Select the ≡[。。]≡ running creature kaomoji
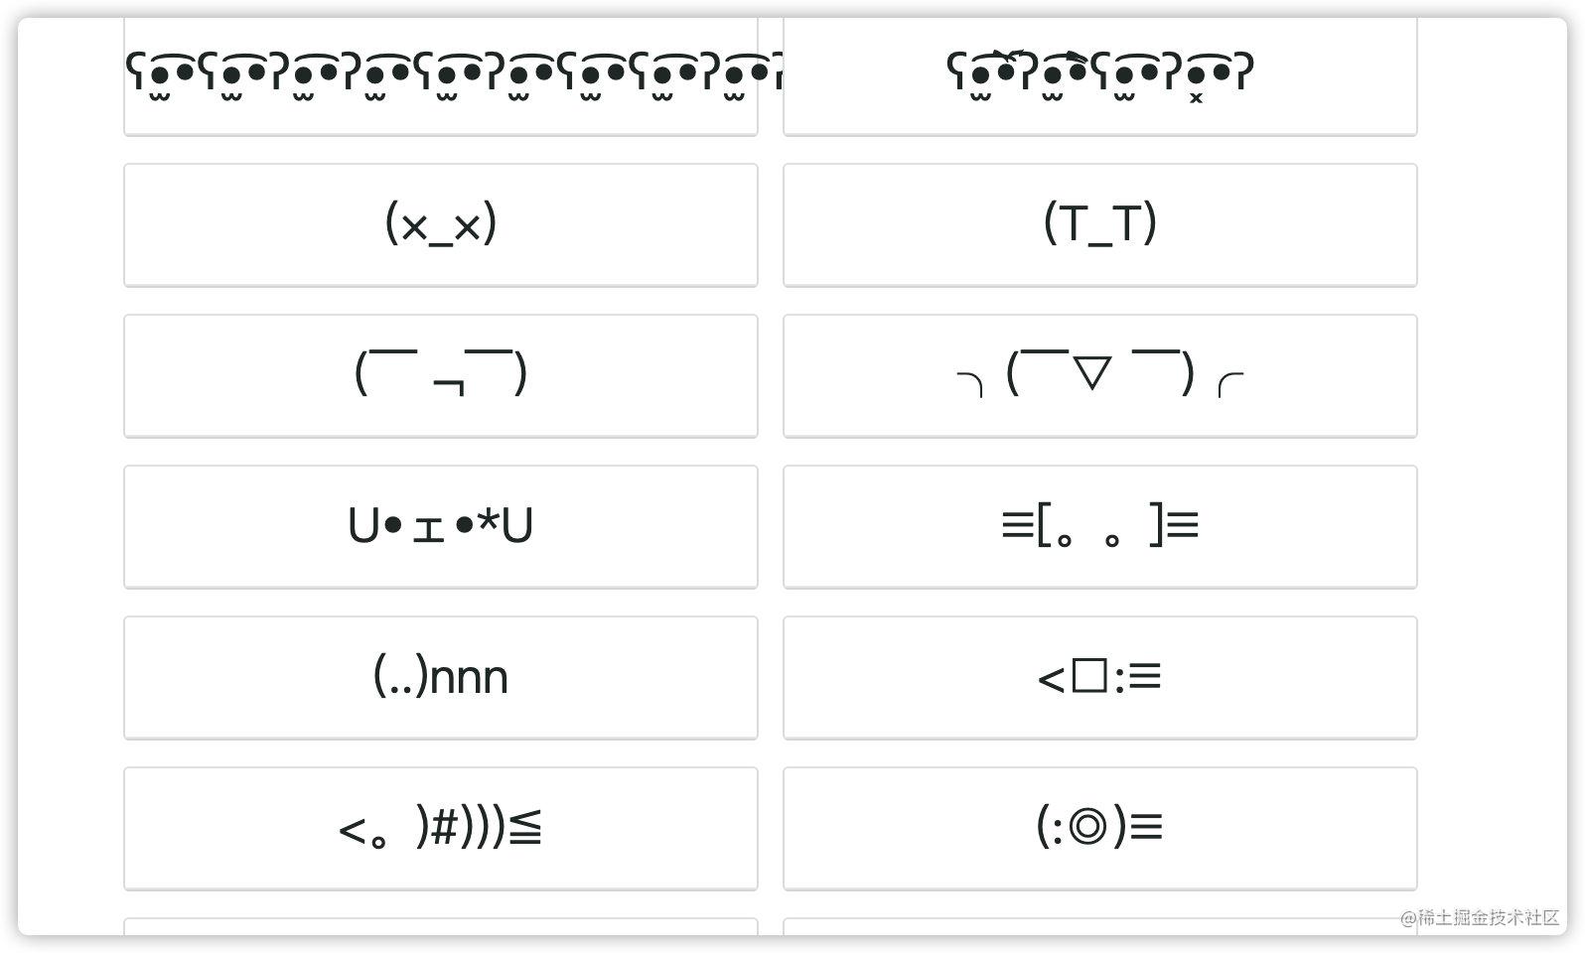This screenshot has width=1585, height=953. pyautogui.click(x=1098, y=526)
